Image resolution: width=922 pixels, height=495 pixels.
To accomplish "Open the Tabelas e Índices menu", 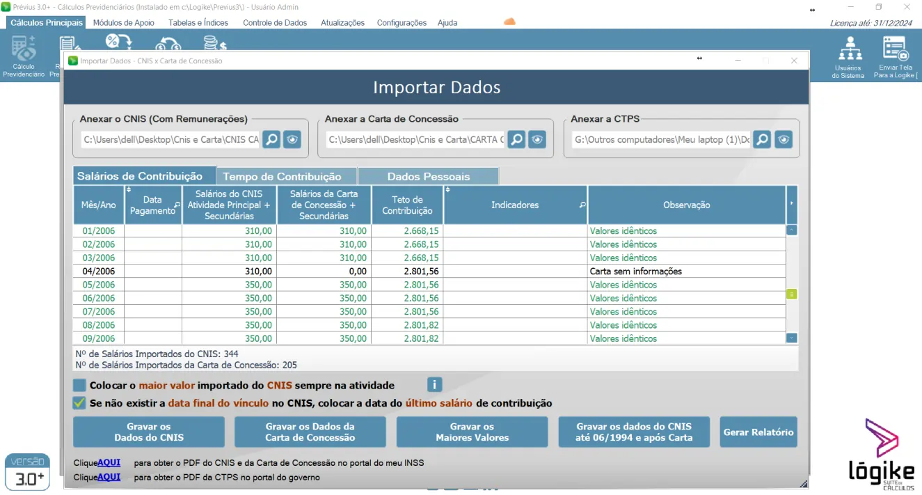I will (x=198, y=23).
